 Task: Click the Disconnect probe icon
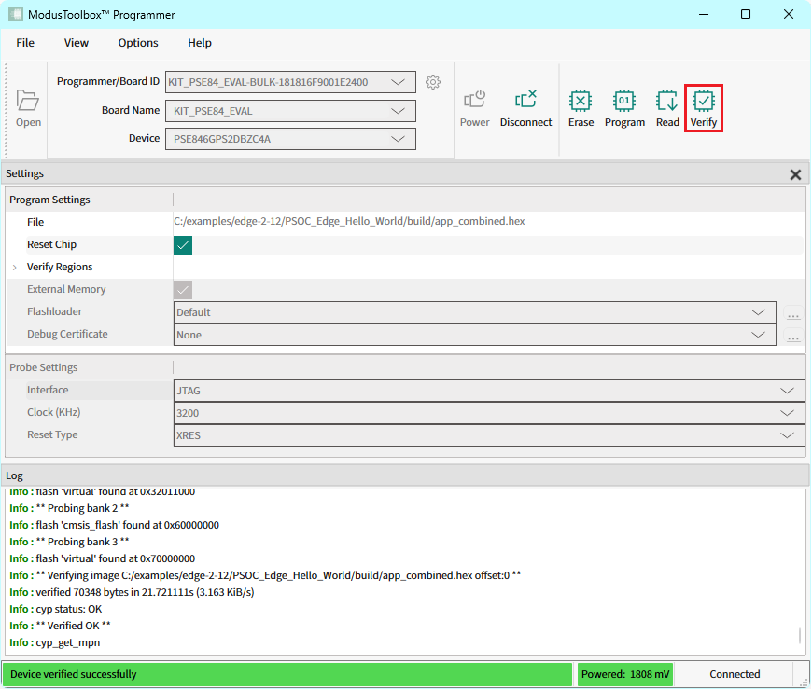525,100
